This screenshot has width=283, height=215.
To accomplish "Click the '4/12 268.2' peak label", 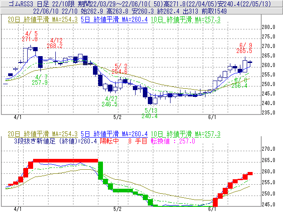I will point(55,43).
